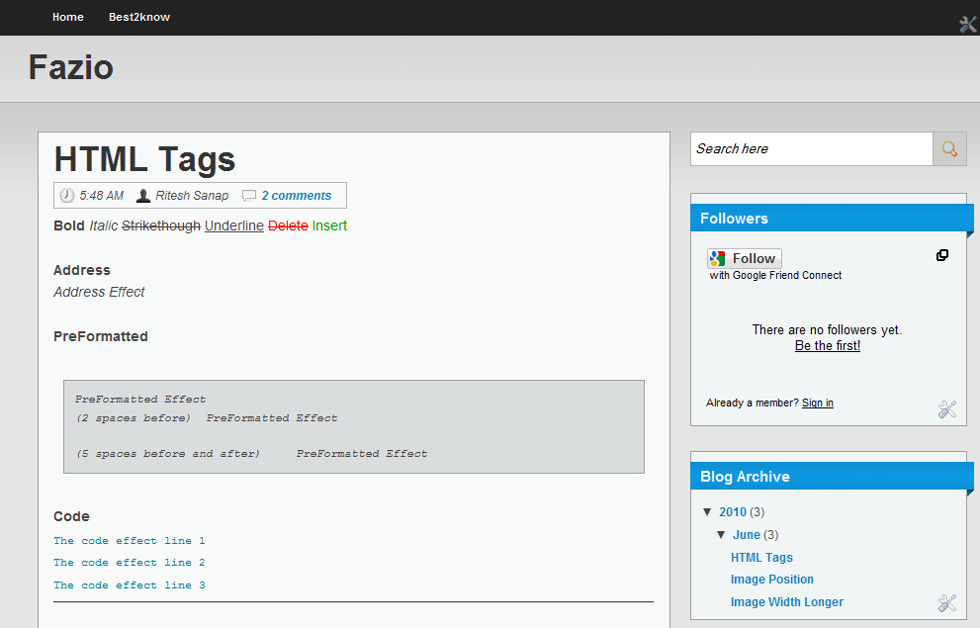
Task: Click the 5:48 AM timestamp text
Action: coord(101,196)
